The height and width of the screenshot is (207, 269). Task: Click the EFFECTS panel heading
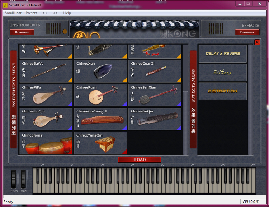[x=250, y=25]
